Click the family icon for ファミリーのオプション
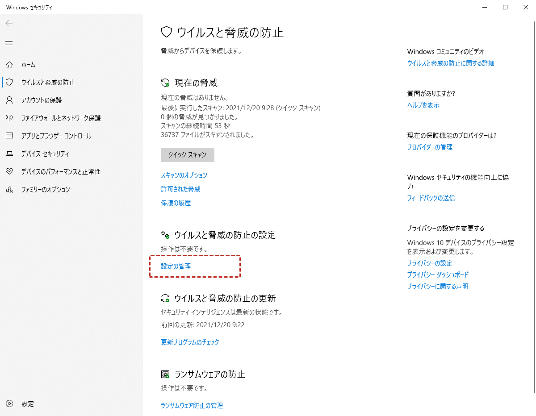 (x=9, y=190)
